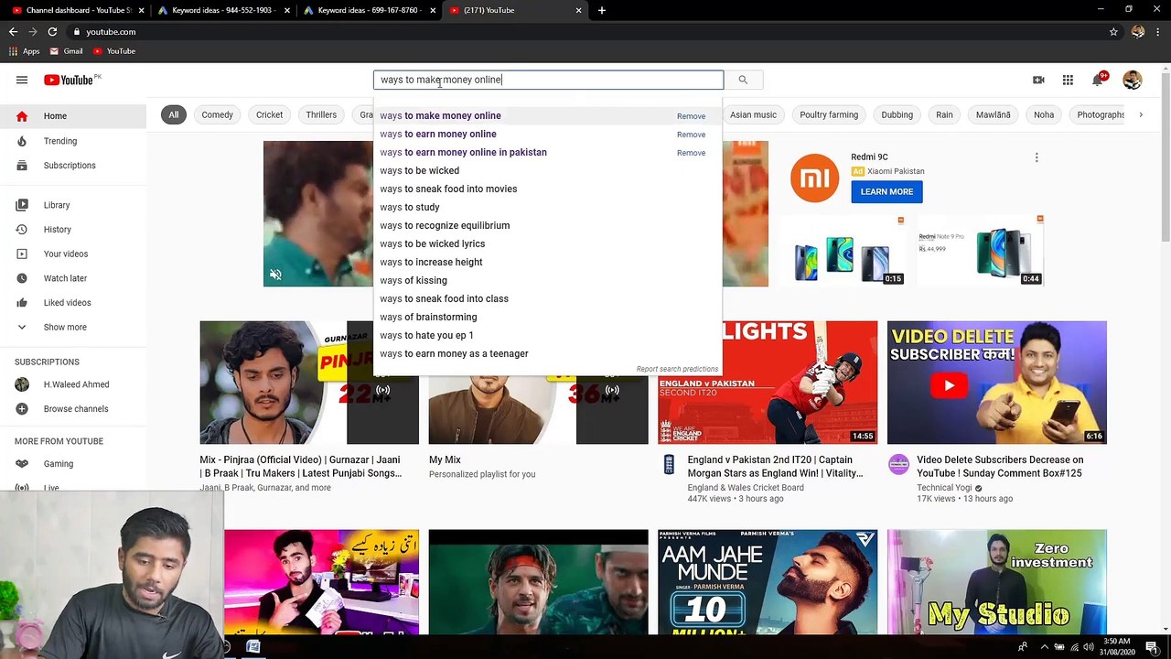Open the YouTube bookmark in bookmarks bar
The height and width of the screenshot is (659, 1171).
pos(114,51)
